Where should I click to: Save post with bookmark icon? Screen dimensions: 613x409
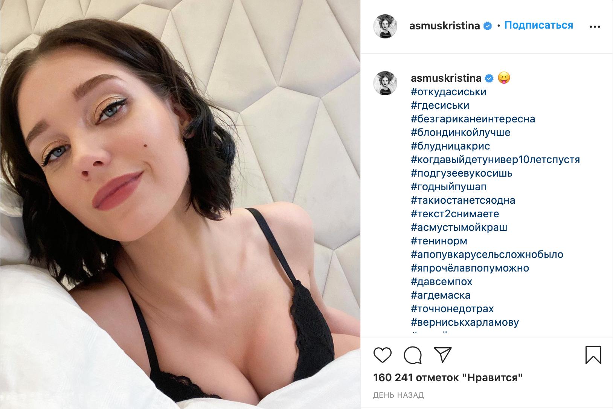[x=593, y=355]
